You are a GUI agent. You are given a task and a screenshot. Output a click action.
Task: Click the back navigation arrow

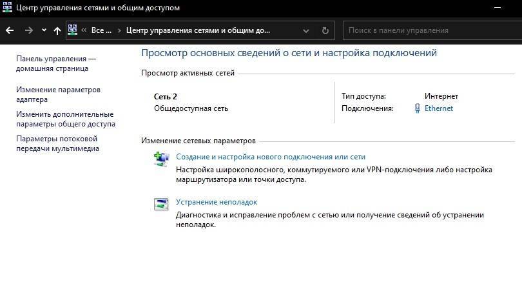[x=9, y=30]
